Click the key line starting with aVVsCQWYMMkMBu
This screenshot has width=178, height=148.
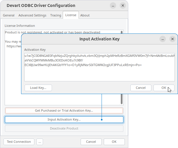tap(54, 60)
